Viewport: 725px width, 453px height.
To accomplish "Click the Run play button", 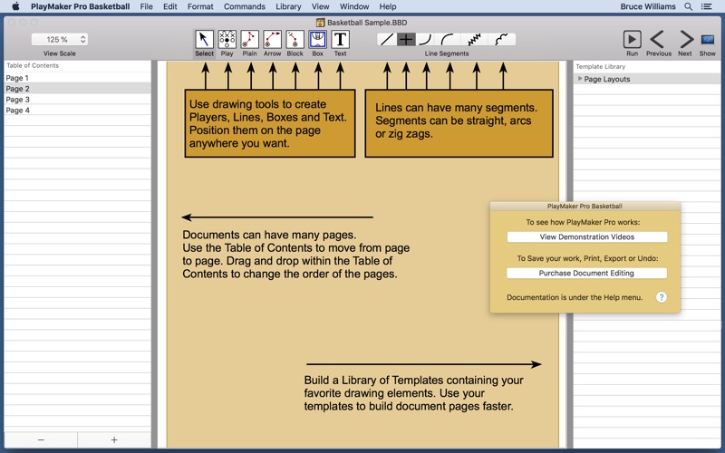I will tap(632, 40).
